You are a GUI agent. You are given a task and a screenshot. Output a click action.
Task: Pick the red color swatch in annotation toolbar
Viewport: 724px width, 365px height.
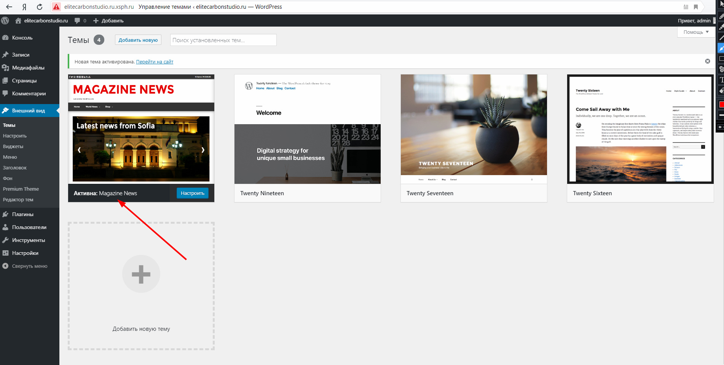(x=721, y=104)
